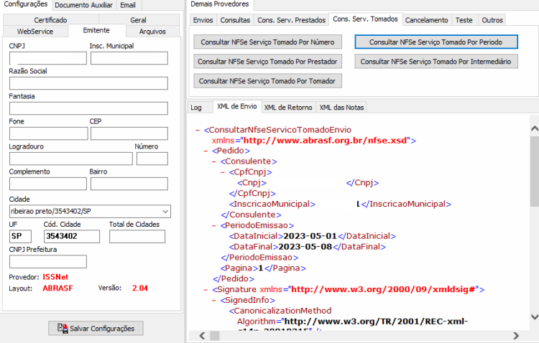
Task: Collapse the PeriodoEmissao XML node
Action: 214,225
